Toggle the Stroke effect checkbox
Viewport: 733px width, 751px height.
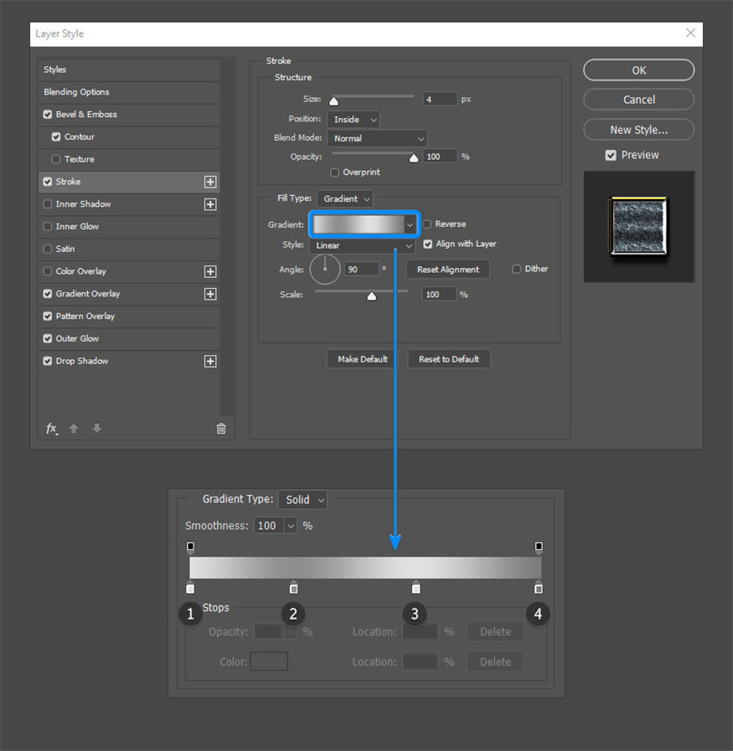[48, 182]
